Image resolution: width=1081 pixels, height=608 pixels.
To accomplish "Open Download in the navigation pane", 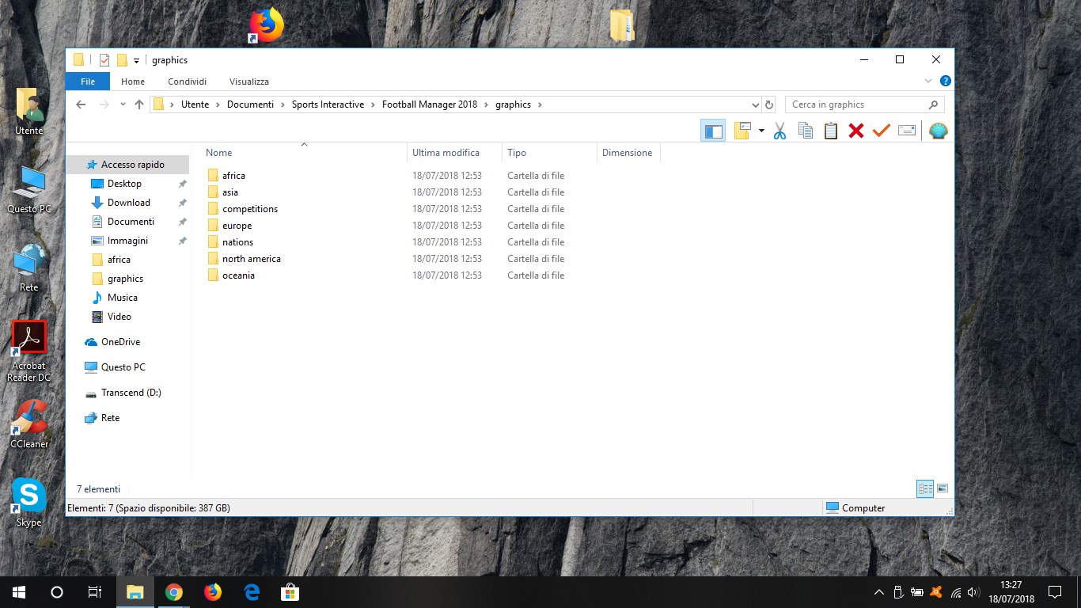I will pyautogui.click(x=127, y=203).
